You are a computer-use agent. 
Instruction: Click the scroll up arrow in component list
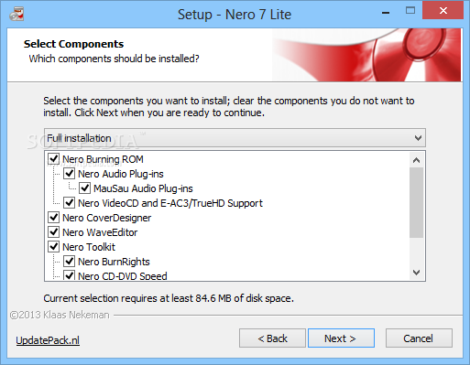[416, 160]
